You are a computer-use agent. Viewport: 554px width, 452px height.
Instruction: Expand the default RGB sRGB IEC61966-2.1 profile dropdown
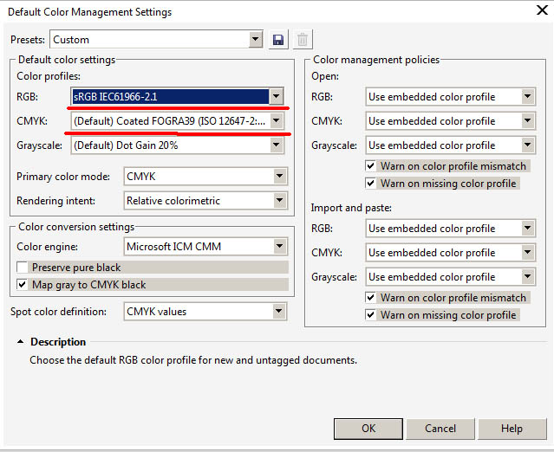click(x=177, y=96)
